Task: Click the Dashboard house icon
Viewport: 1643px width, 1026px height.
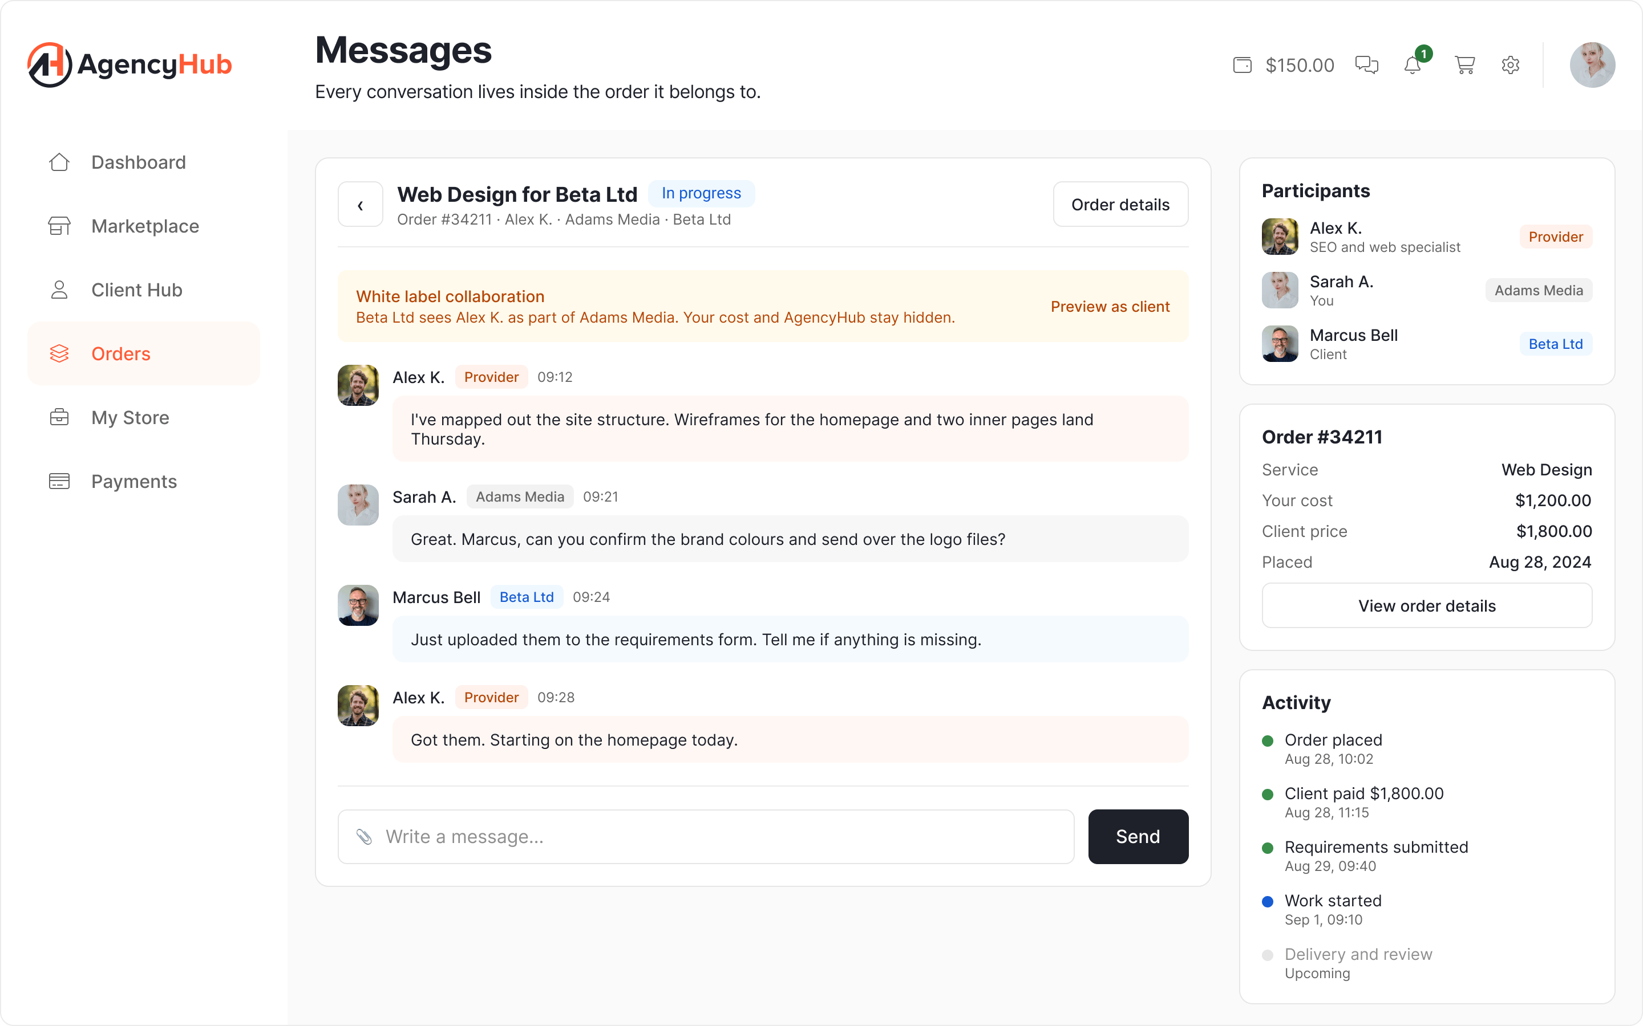Action: coord(59,162)
